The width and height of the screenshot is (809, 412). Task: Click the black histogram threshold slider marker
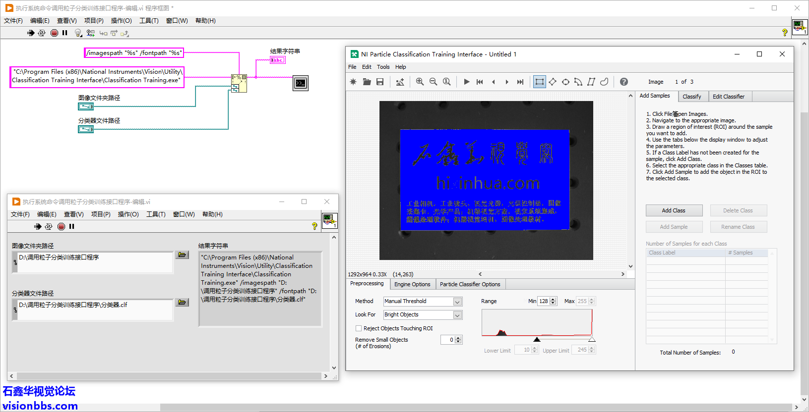[x=537, y=340]
